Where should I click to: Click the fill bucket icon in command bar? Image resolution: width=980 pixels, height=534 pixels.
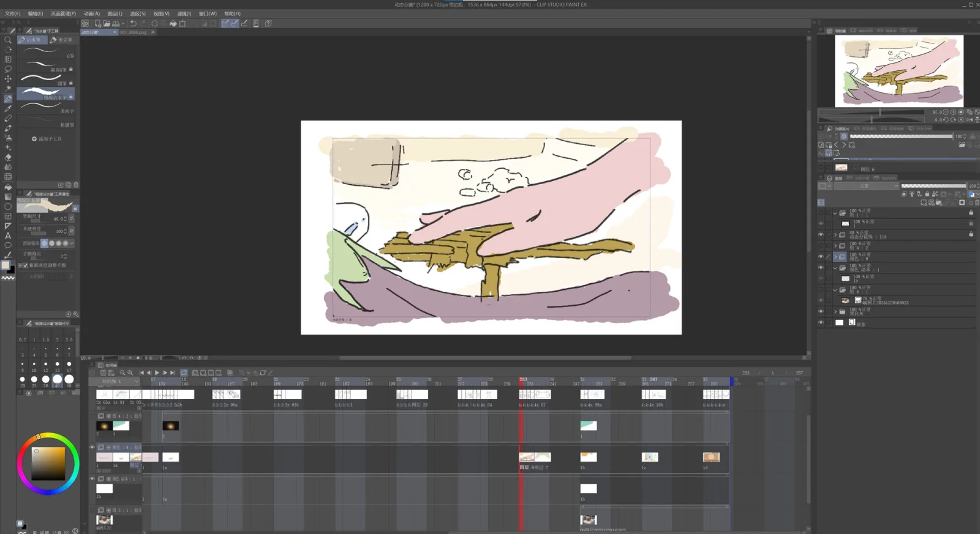tap(173, 23)
